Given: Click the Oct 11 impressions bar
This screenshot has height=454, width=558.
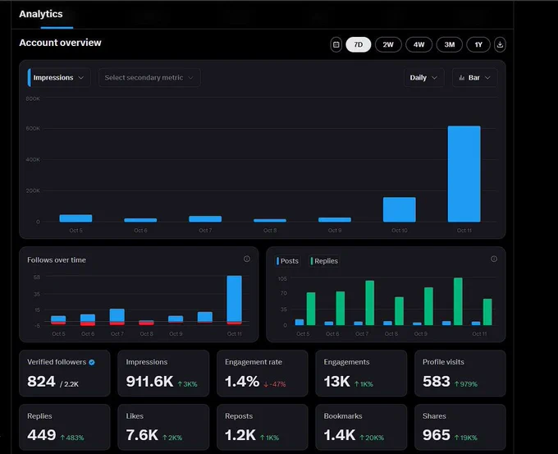Looking at the screenshot, I should 464,174.
